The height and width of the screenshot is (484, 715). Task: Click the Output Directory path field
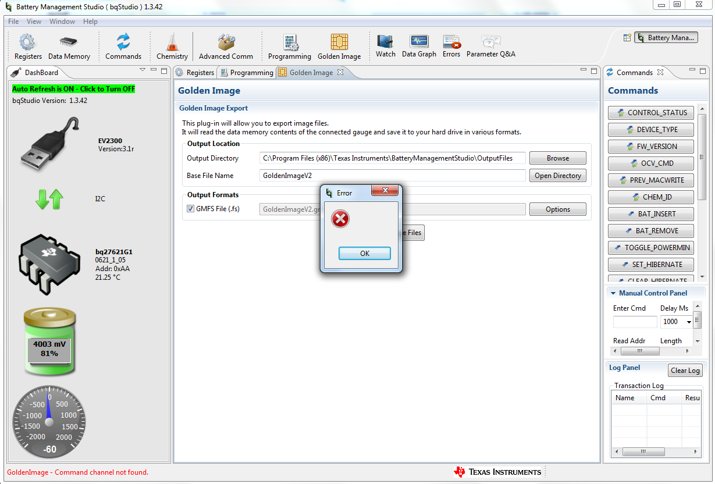click(393, 158)
